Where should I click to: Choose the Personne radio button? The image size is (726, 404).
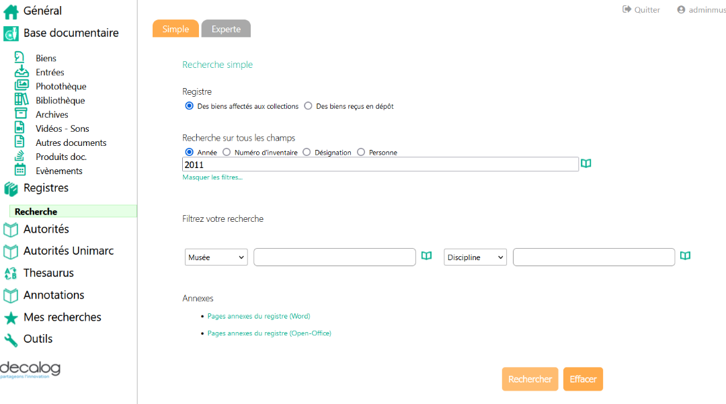click(x=361, y=153)
